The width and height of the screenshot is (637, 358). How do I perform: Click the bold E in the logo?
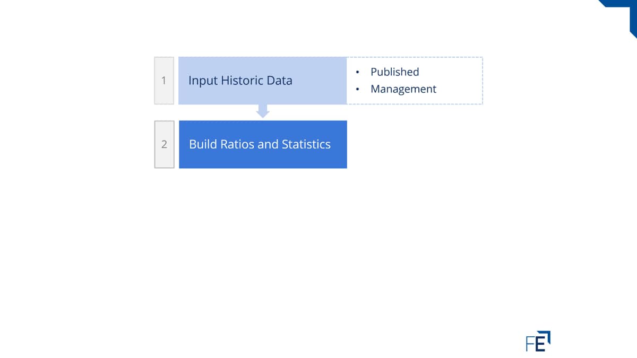click(x=540, y=344)
